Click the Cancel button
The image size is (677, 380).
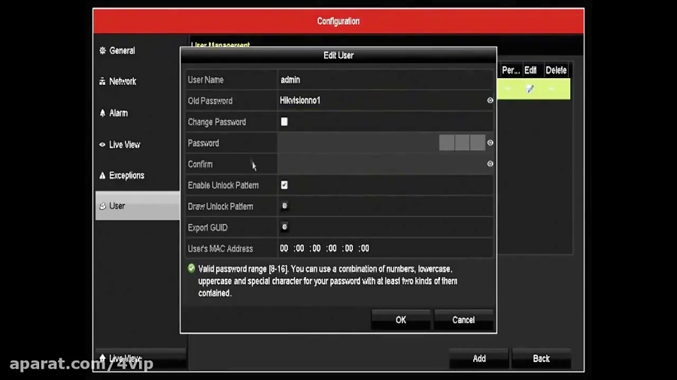tap(463, 320)
